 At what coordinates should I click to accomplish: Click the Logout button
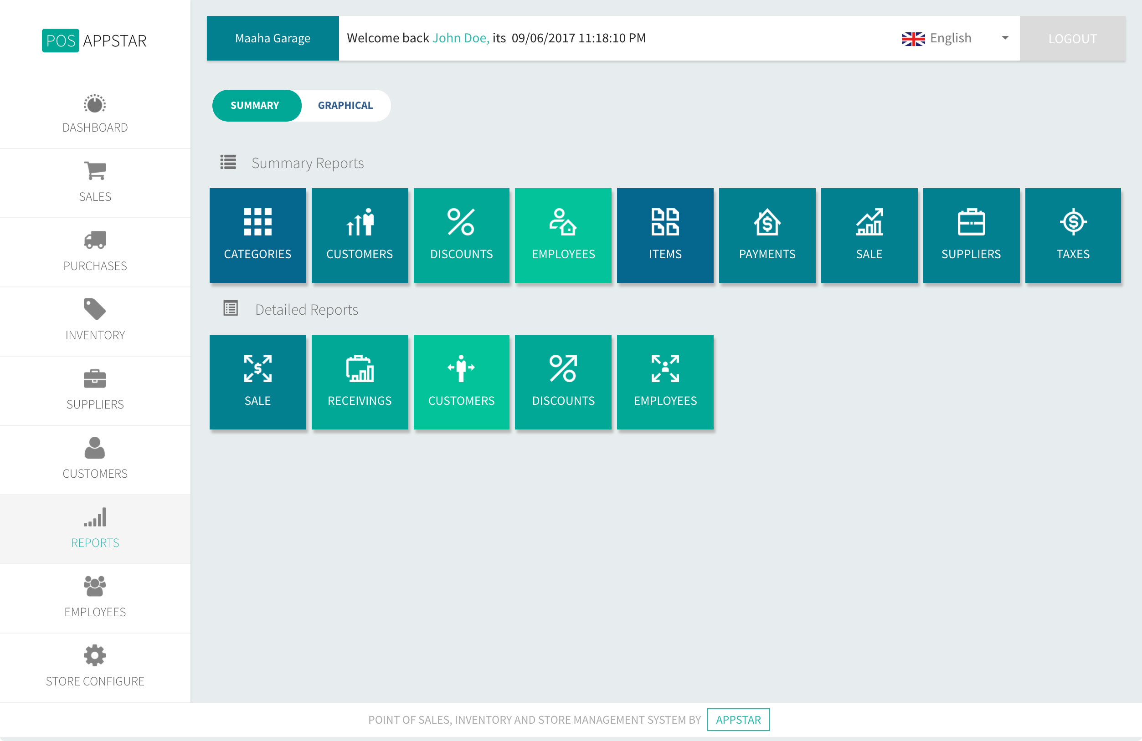(1072, 38)
